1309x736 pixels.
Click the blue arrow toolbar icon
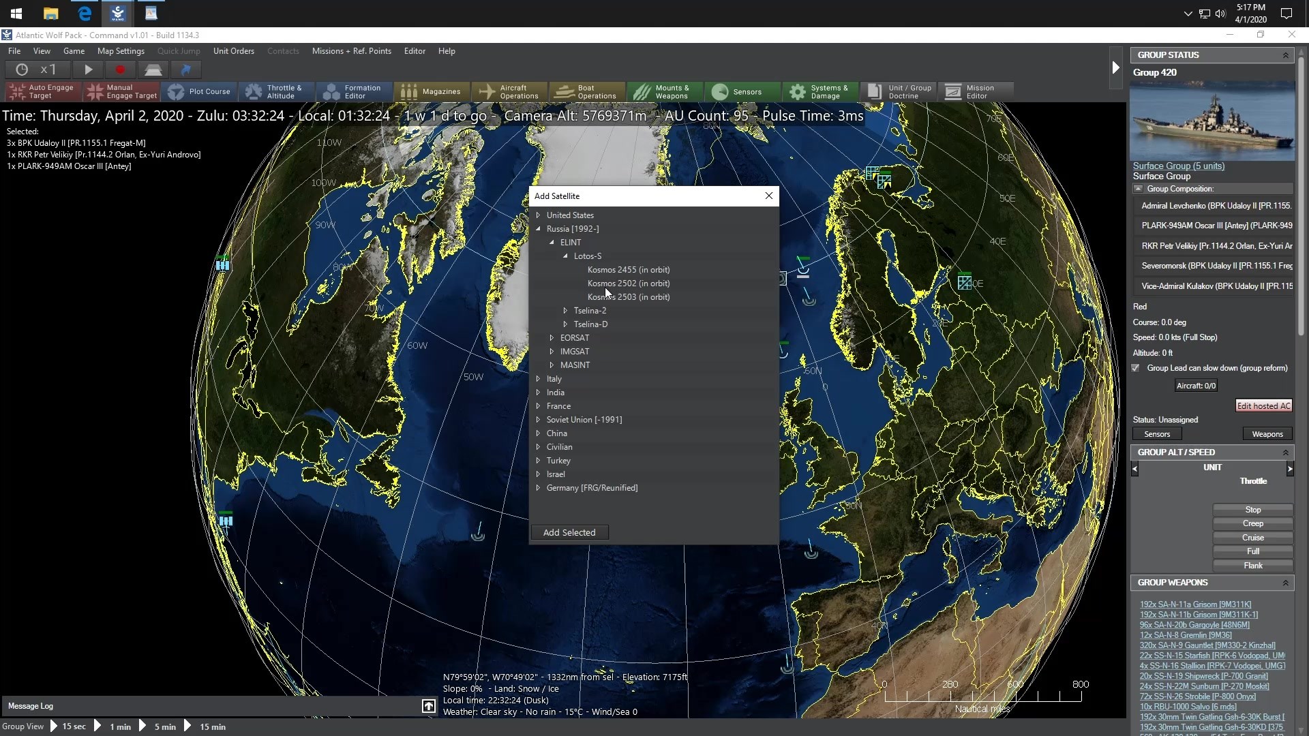coord(185,70)
